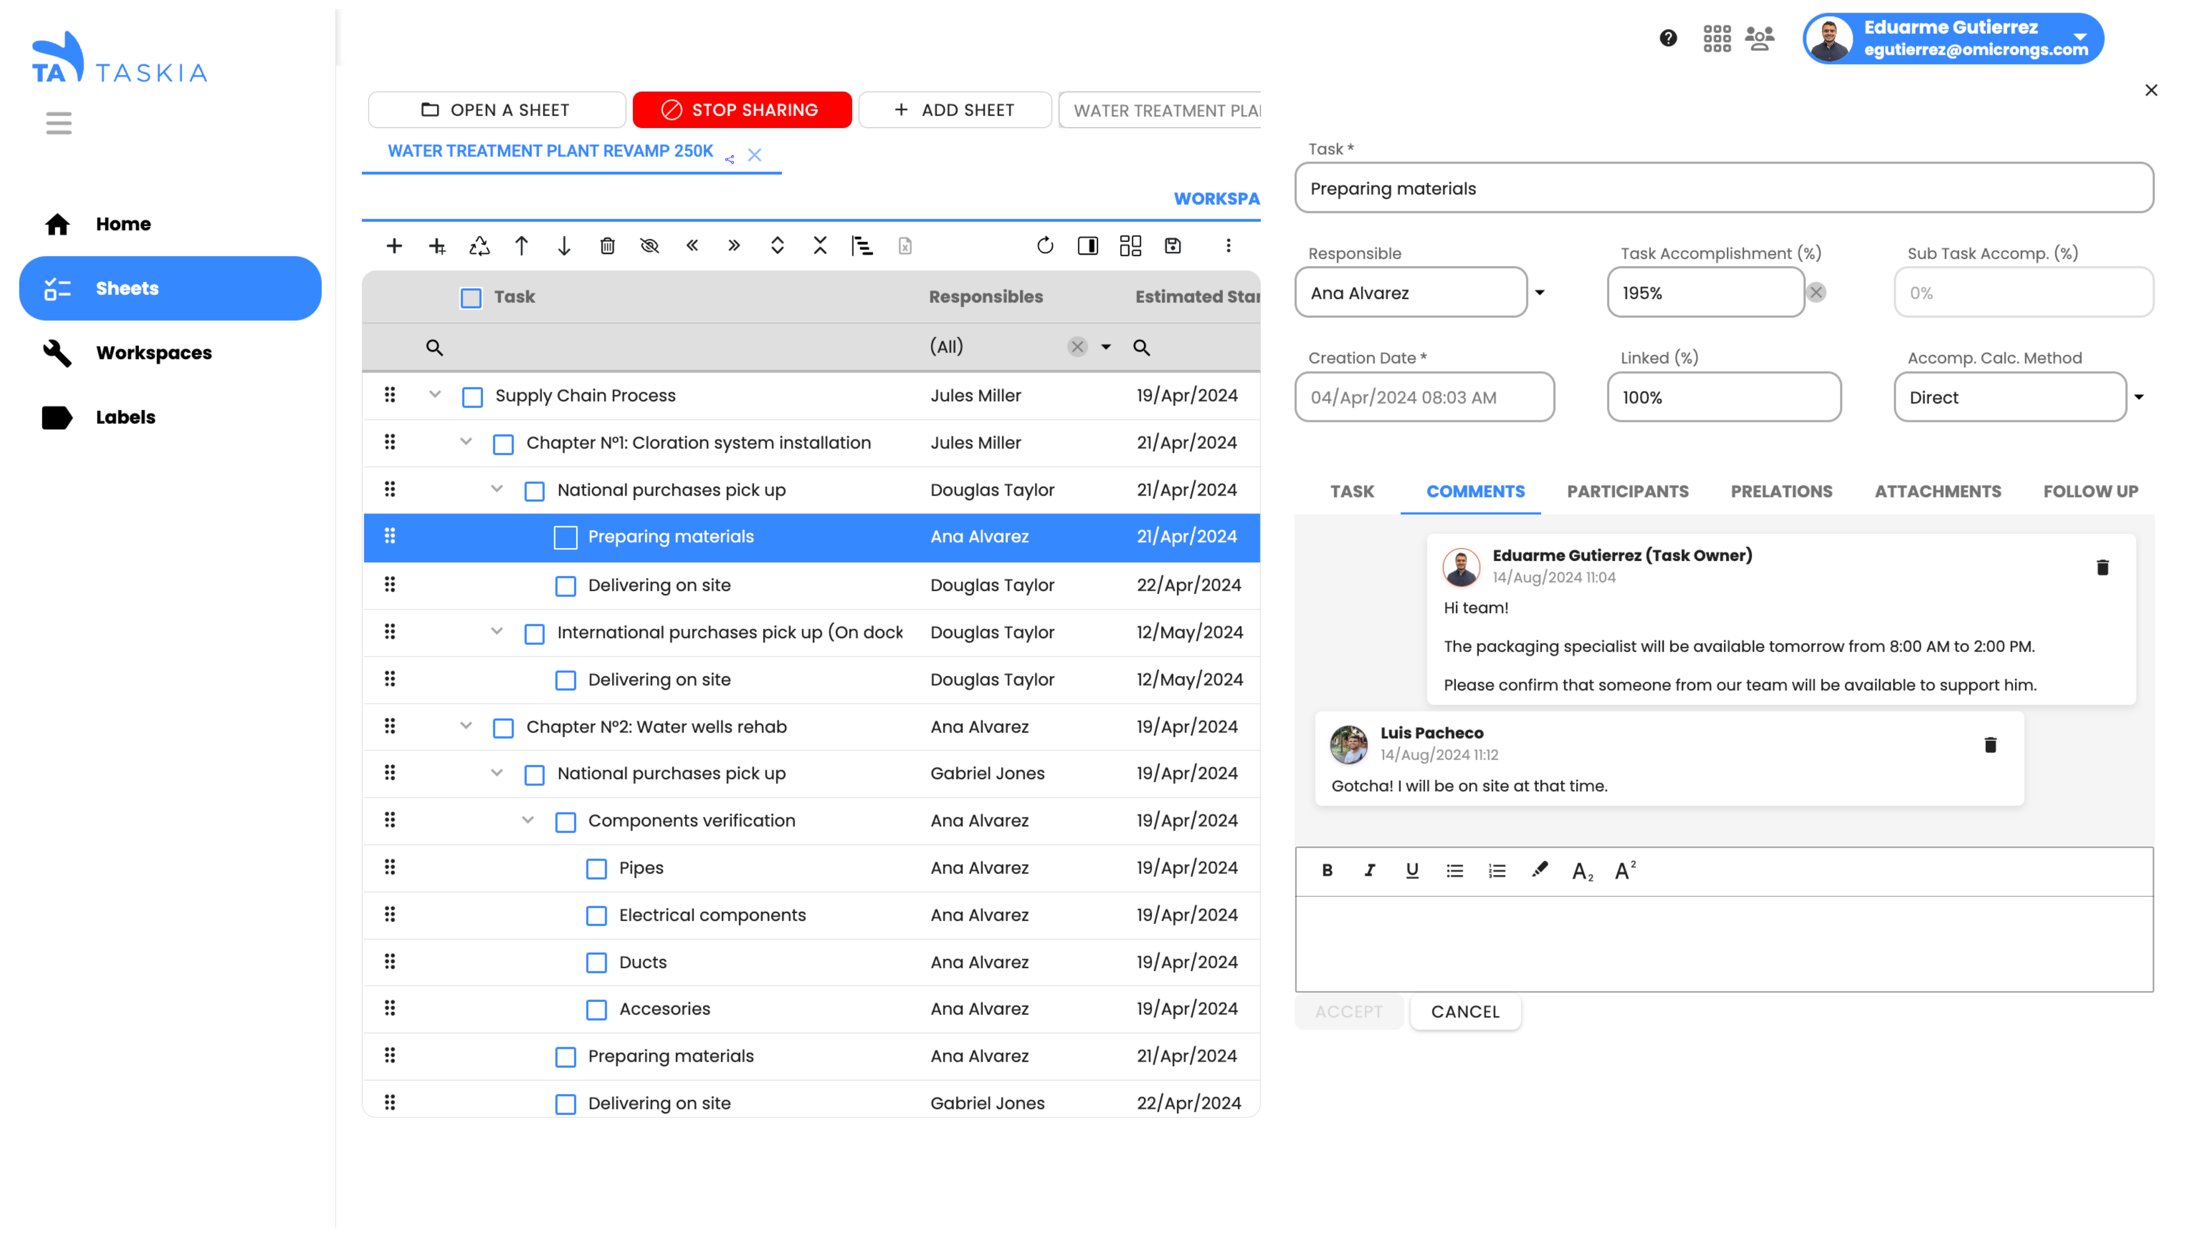The width and height of the screenshot is (2201, 1238).
Task: Open Workspaces in the sidebar
Action: (x=170, y=353)
